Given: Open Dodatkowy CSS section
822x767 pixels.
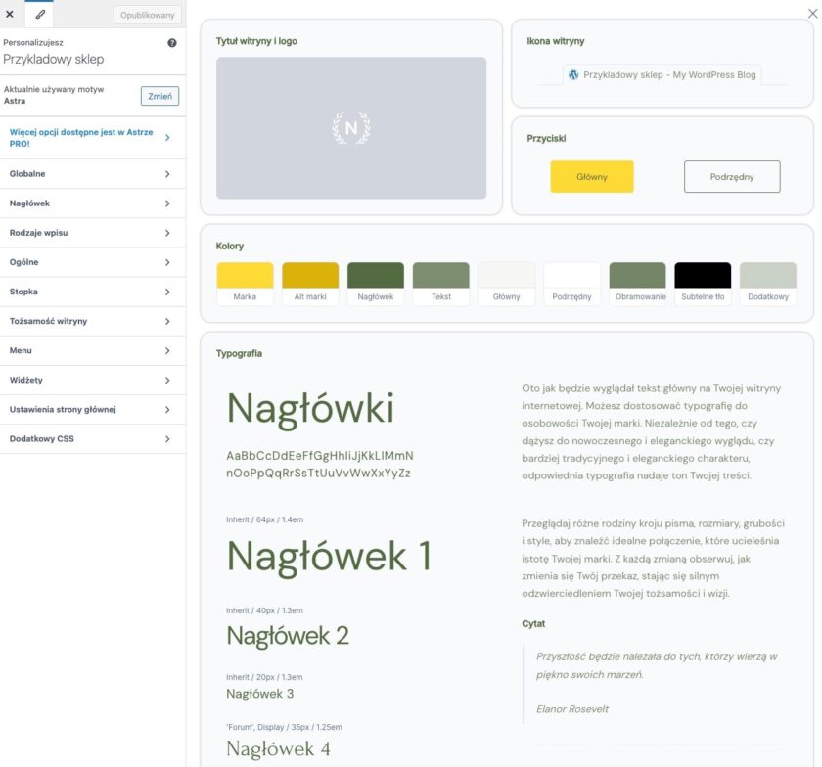Looking at the screenshot, I should pyautogui.click(x=92, y=438).
